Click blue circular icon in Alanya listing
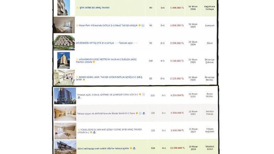The image size is (274, 154). 140,113
